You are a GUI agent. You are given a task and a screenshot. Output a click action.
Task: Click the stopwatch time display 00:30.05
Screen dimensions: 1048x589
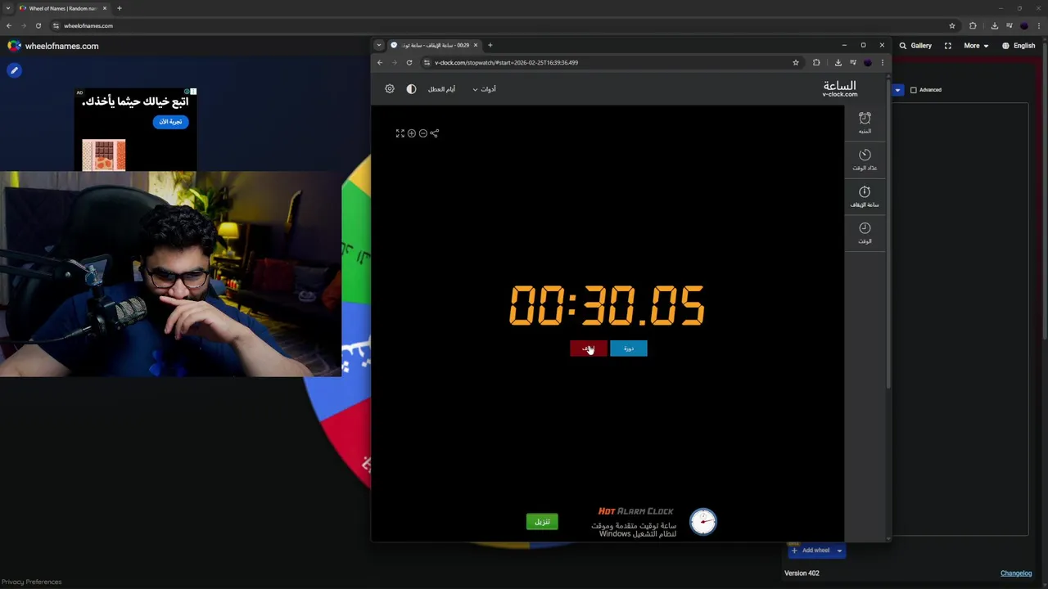tap(607, 306)
